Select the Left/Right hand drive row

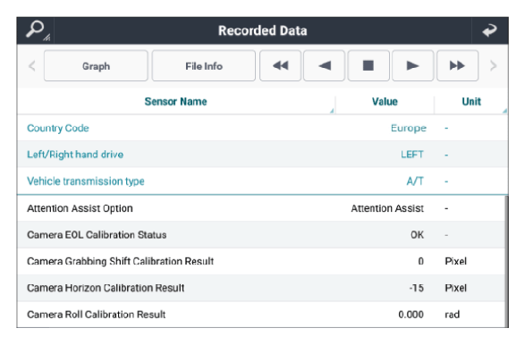click(263, 155)
